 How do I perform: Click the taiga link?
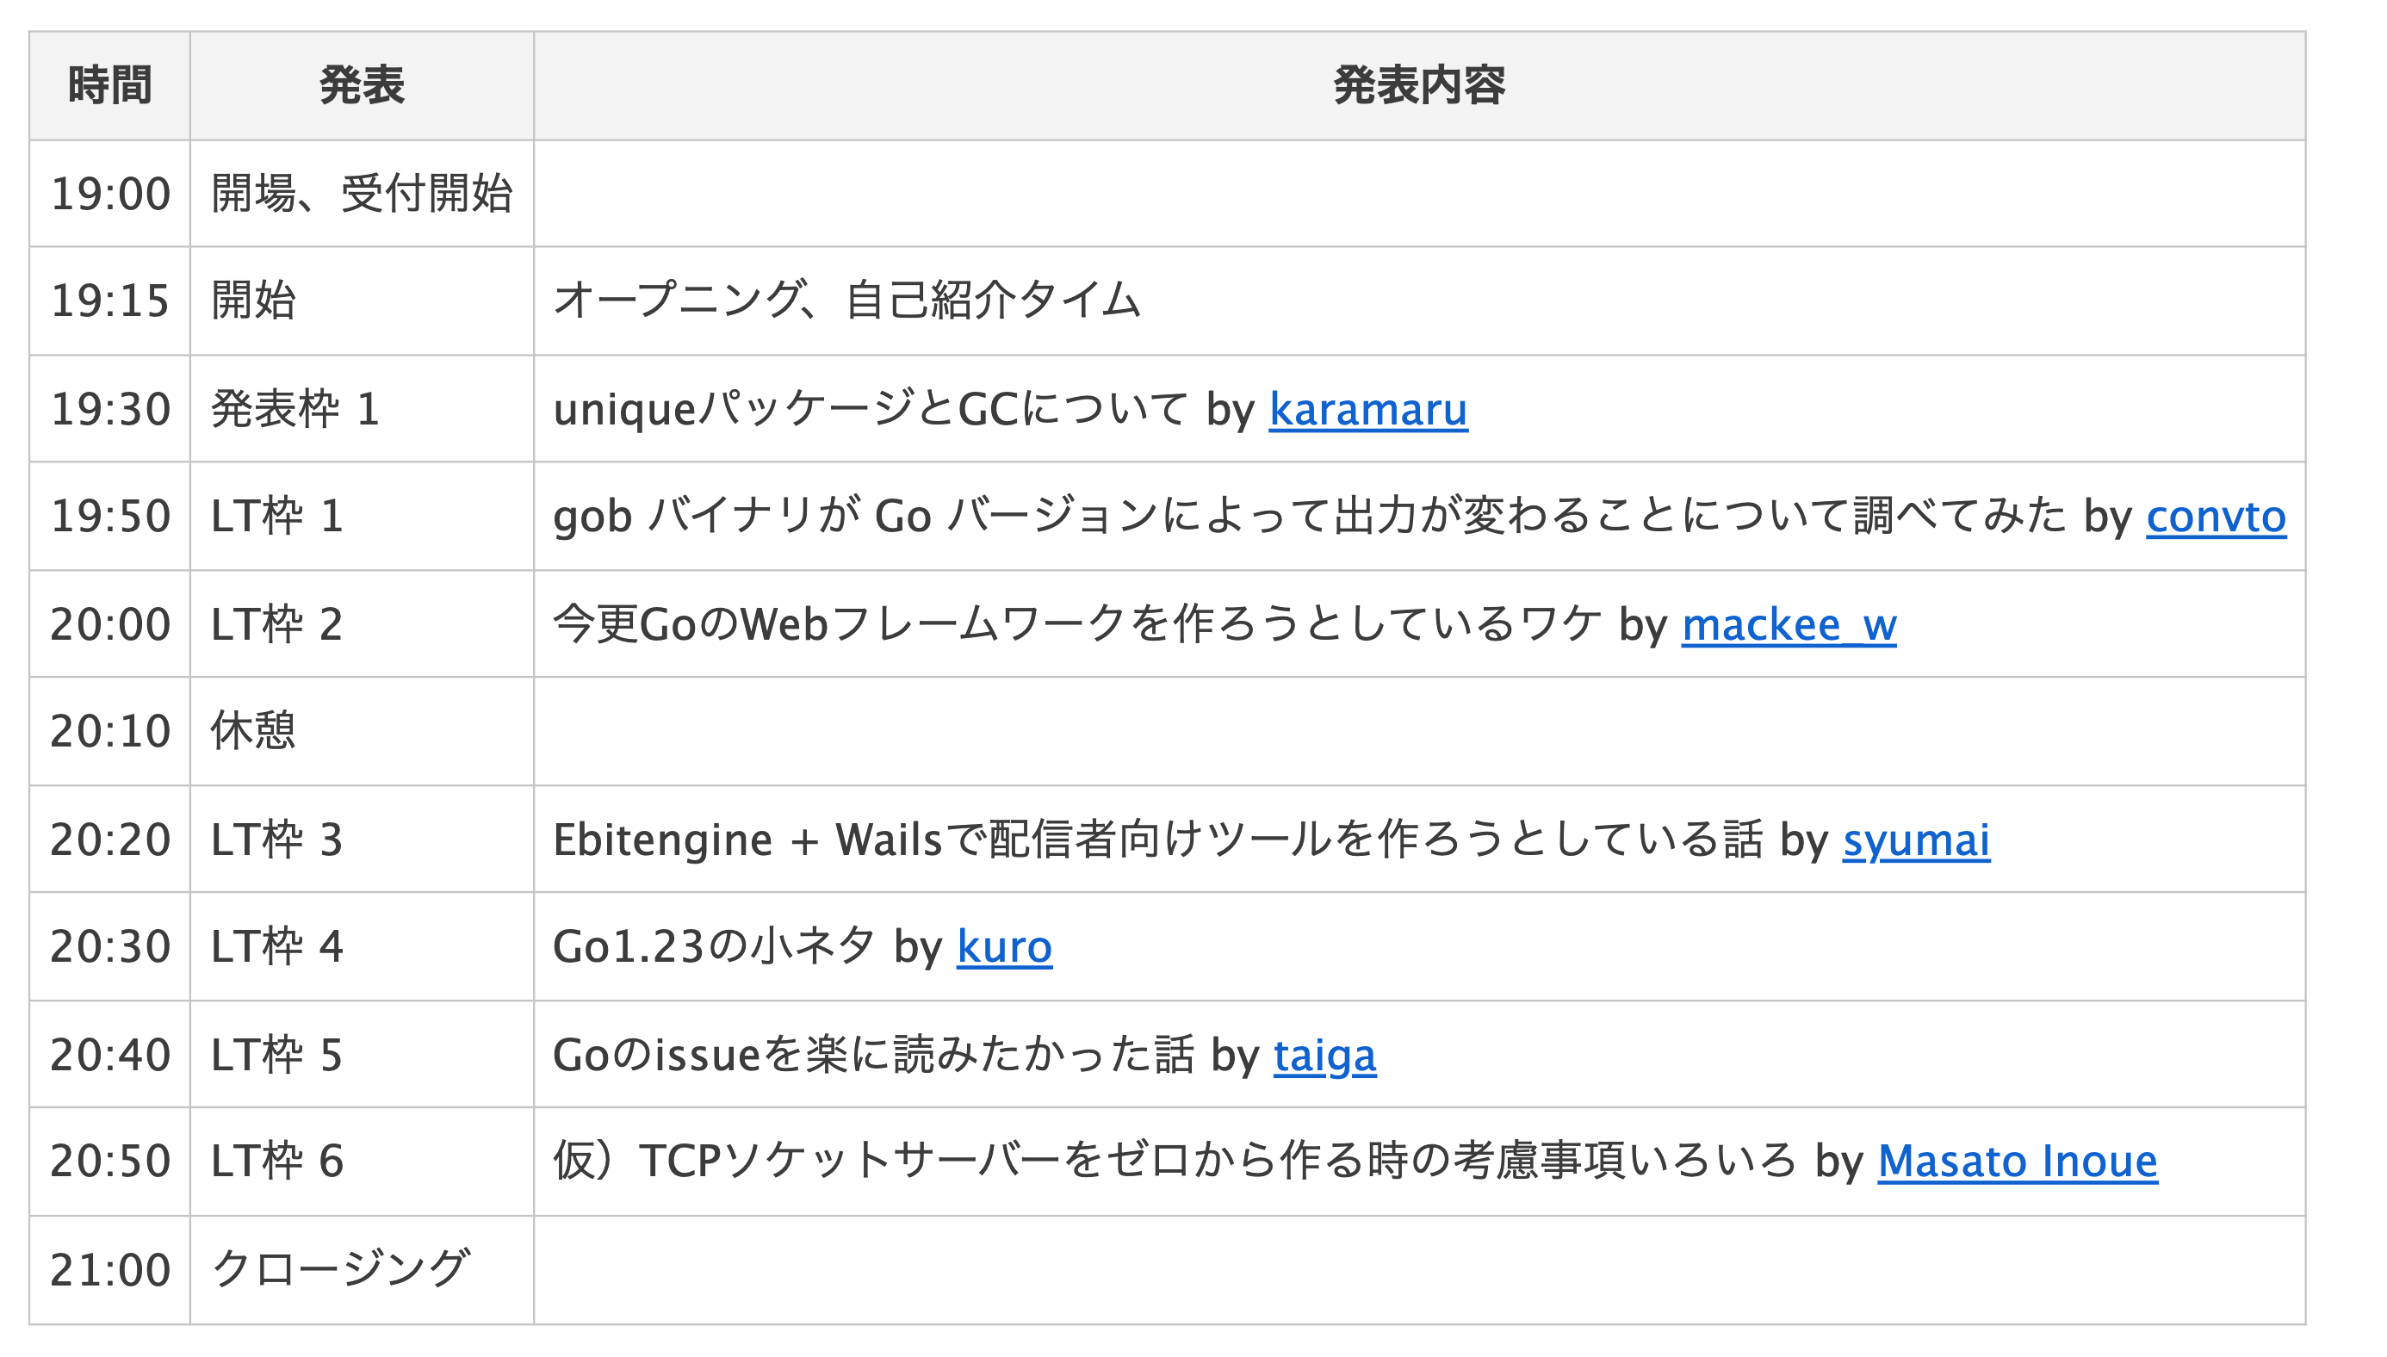1324,1055
